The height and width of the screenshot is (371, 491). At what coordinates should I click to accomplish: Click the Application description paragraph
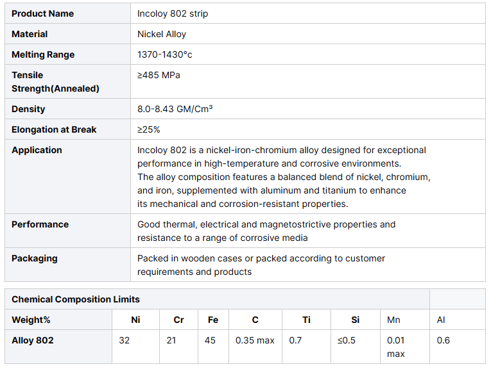pos(282,177)
